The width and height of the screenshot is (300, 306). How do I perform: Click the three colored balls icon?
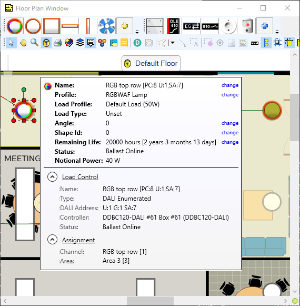(x=102, y=43)
